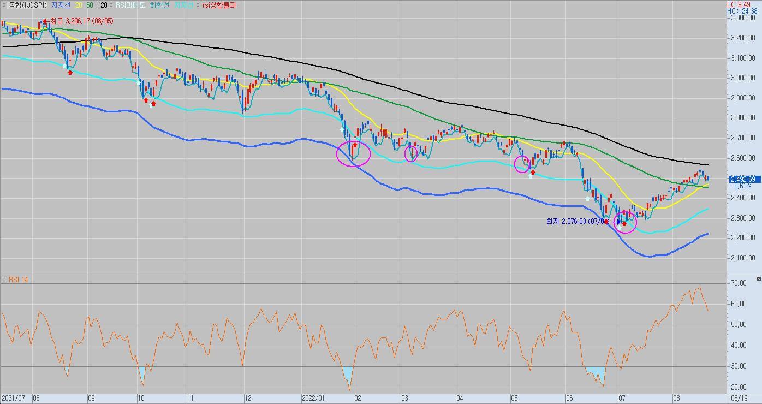Image resolution: width=762 pixels, height=404 pixels.
Task: Select the blue 지지선 legend label
Action: coord(61,5)
